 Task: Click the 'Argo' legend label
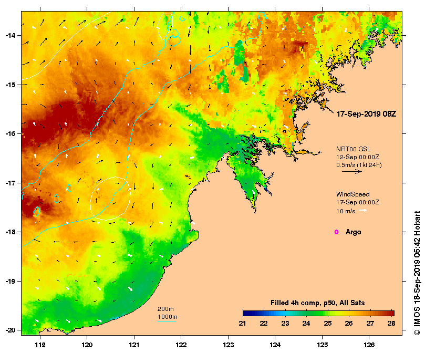[353, 232]
